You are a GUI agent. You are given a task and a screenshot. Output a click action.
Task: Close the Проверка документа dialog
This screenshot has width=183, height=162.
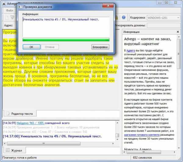click(x=108, y=5)
